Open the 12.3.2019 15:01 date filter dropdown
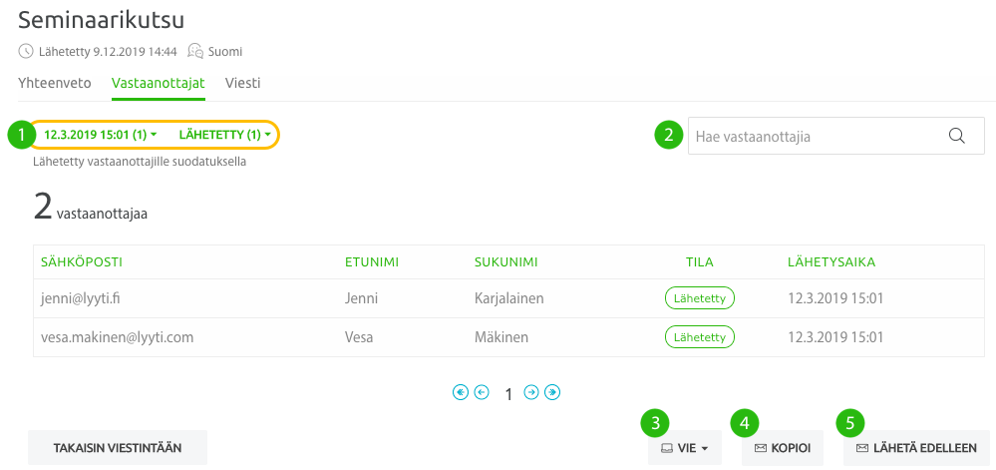Image resolution: width=996 pixels, height=470 pixels. [101, 135]
